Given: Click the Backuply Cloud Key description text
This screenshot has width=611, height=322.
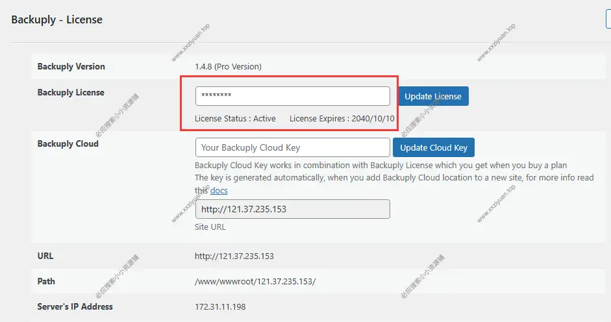Looking at the screenshot, I should (x=380, y=166).
